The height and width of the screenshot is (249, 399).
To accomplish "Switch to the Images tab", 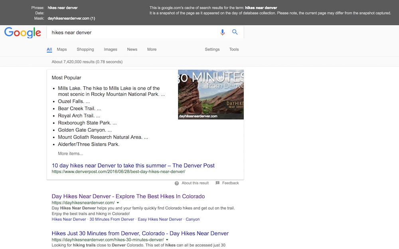I will click(x=111, y=49).
